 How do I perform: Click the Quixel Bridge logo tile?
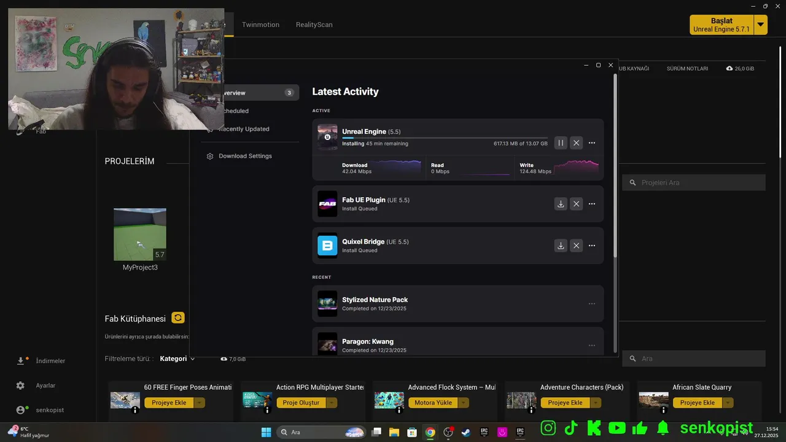pyautogui.click(x=327, y=246)
